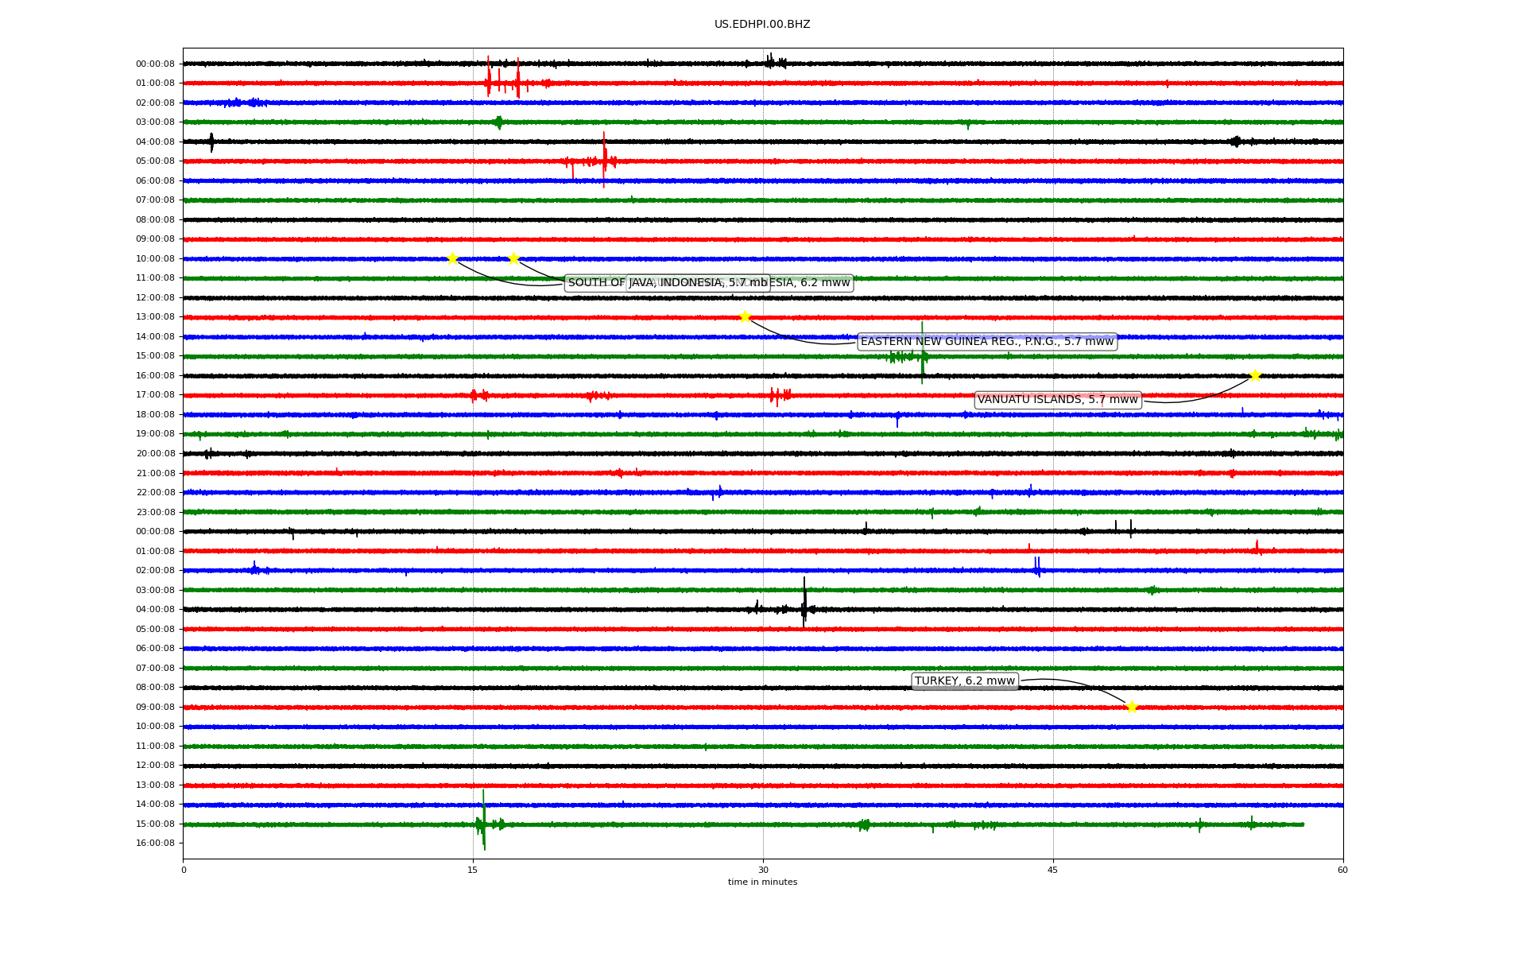Click the US.EDHPI.00.BHZ plot title
This screenshot has width=1526, height=954.
pos(762,25)
